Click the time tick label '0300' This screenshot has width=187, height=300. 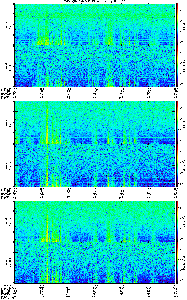95,296
